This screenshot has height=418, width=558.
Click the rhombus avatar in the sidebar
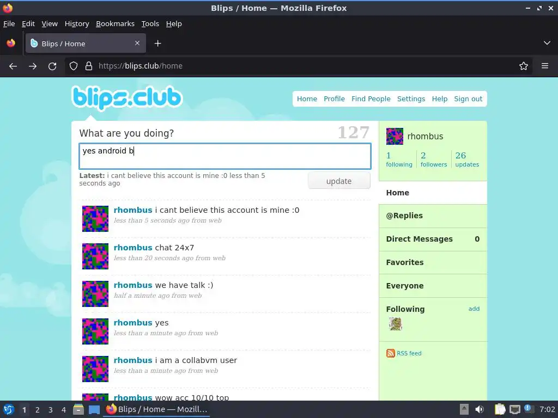click(395, 136)
